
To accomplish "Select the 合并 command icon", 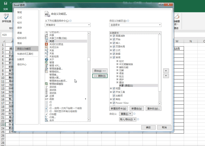I will click(46, 120).
